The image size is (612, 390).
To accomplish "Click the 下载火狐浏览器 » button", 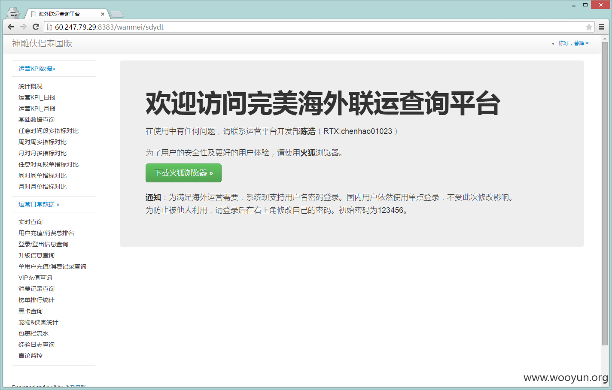I will [183, 173].
